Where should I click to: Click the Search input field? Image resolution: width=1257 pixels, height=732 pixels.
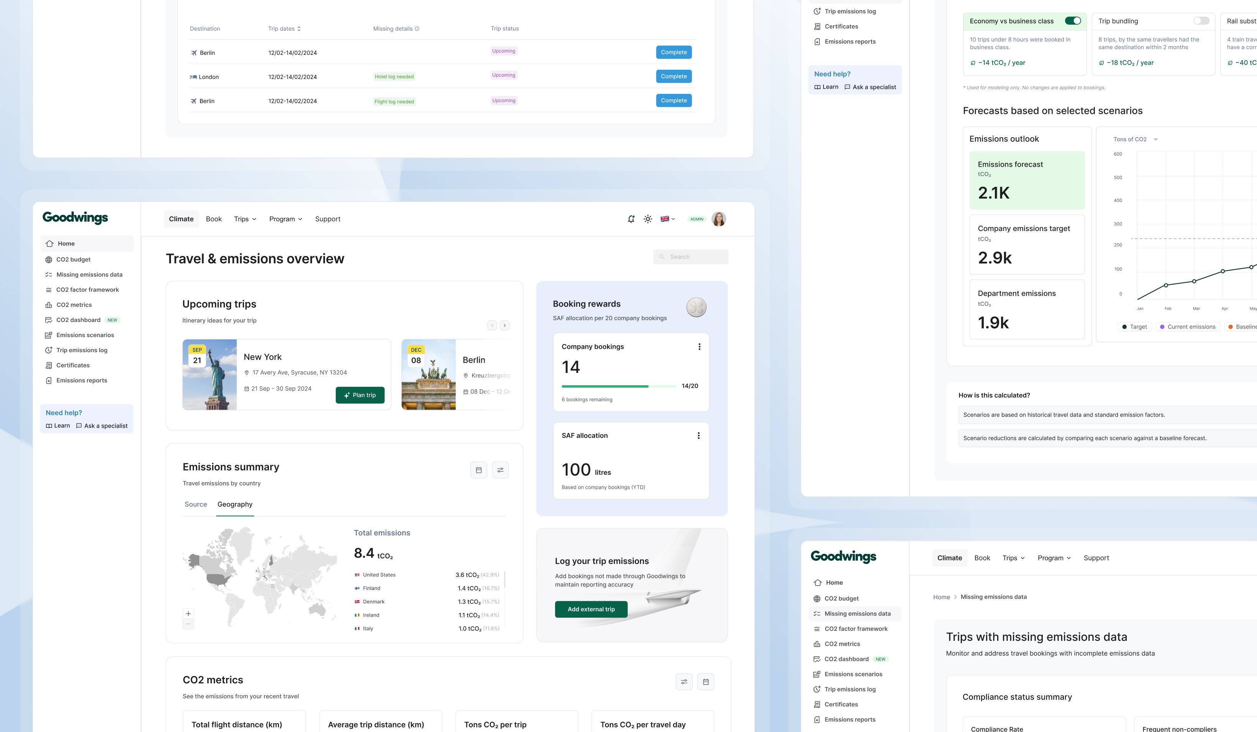(690, 256)
